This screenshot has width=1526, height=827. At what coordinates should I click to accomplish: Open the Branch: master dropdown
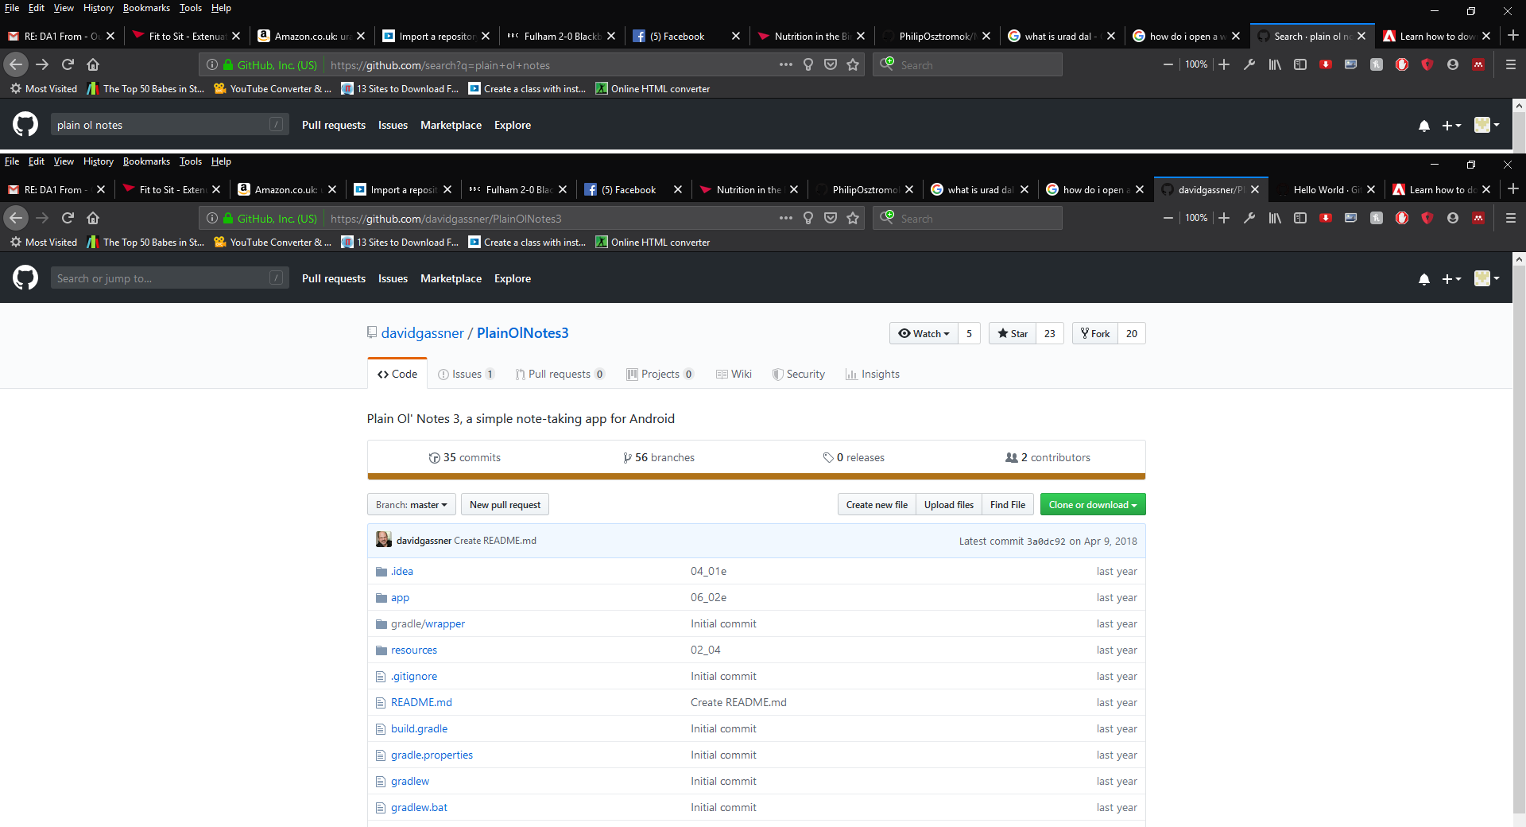point(412,504)
